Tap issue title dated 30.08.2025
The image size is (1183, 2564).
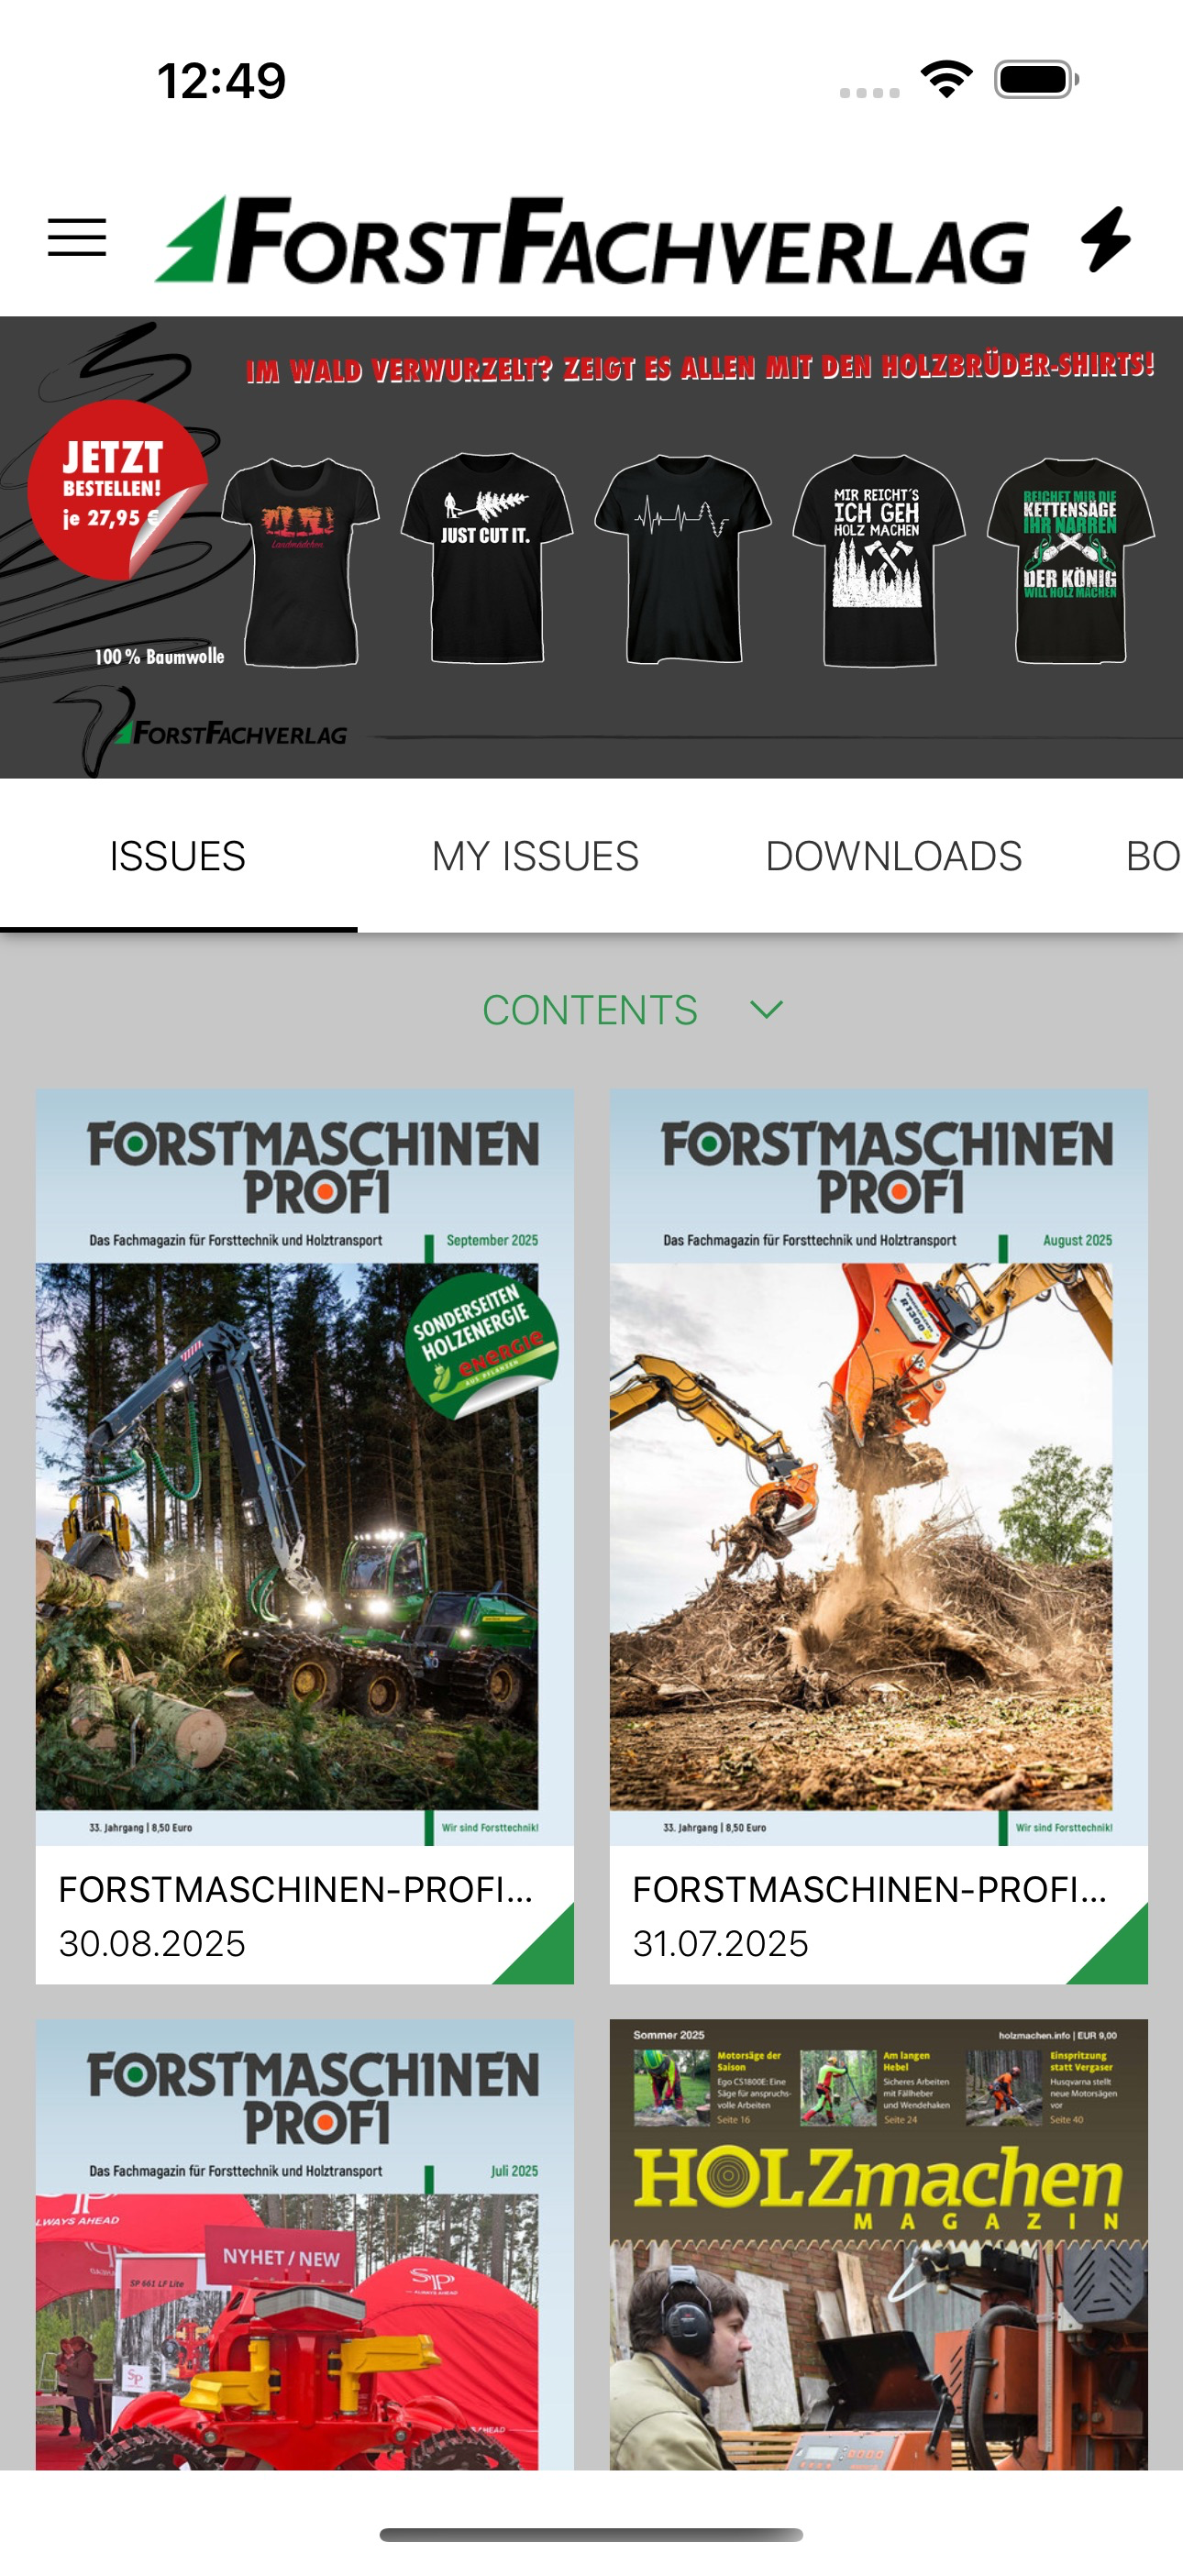click(295, 1889)
